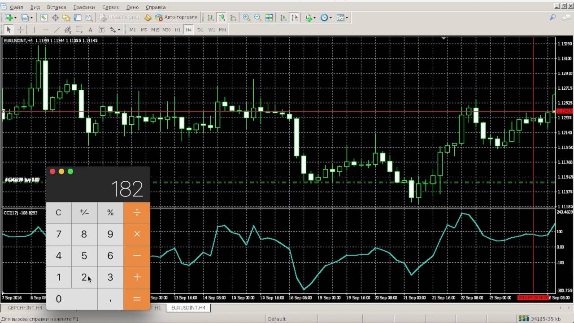Toggle the Terminal panel icon

point(78,17)
